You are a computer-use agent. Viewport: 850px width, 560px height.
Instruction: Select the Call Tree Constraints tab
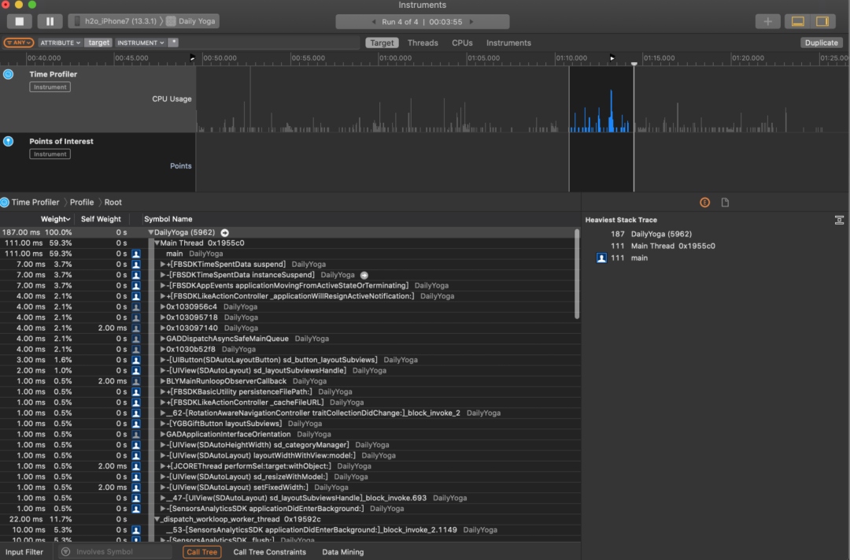[x=269, y=552]
